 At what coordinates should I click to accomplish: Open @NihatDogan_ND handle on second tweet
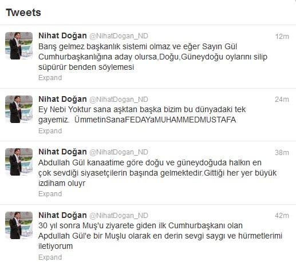pos(119,100)
